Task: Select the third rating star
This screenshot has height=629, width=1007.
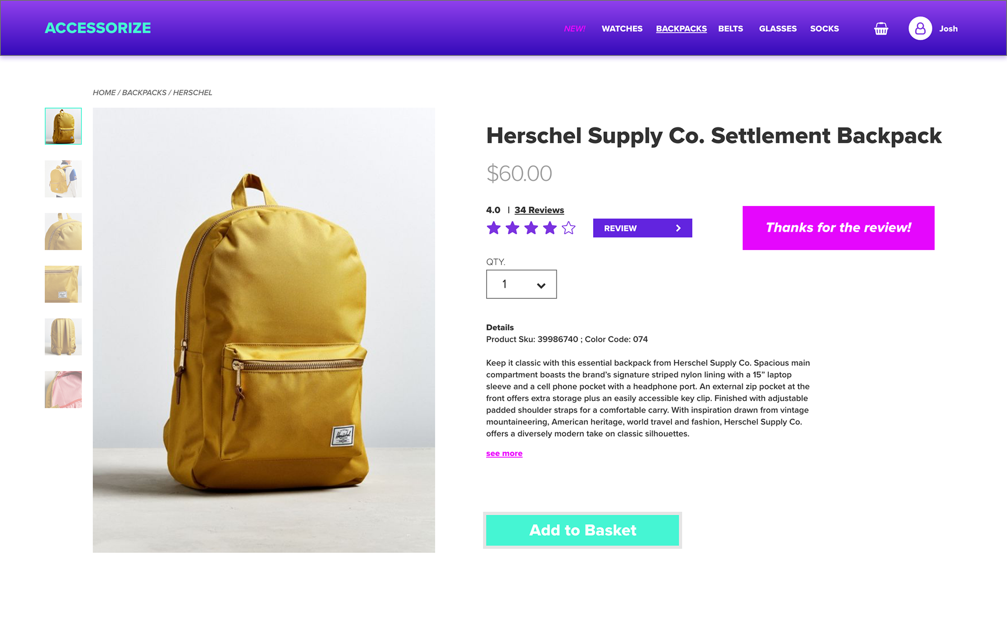Action: click(531, 228)
